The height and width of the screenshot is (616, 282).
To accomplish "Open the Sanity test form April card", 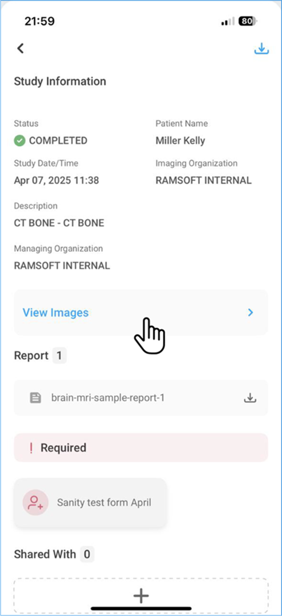I will 104,503.
